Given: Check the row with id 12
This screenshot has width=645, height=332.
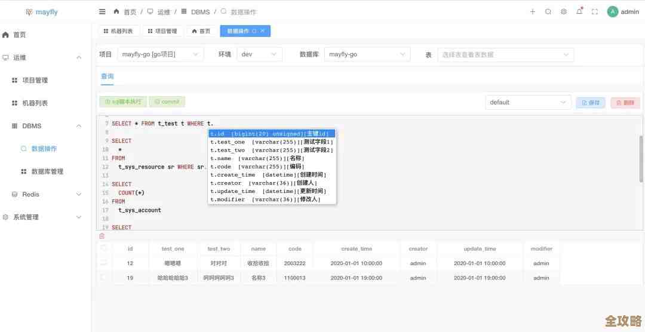Looking at the screenshot, I should pyautogui.click(x=104, y=263).
